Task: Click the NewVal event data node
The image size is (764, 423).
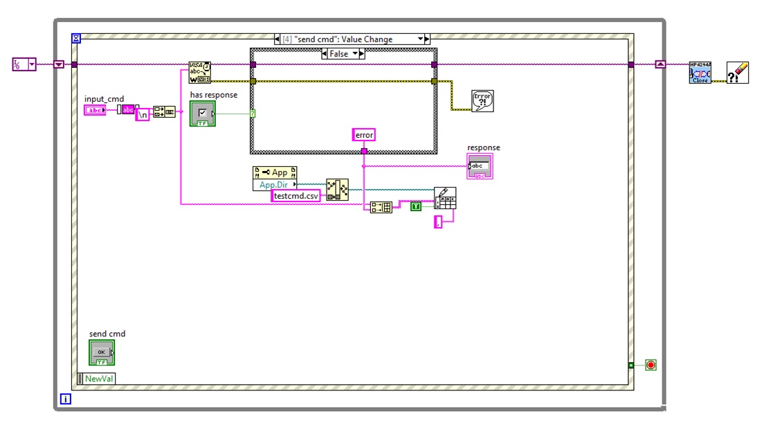Action: coord(97,378)
